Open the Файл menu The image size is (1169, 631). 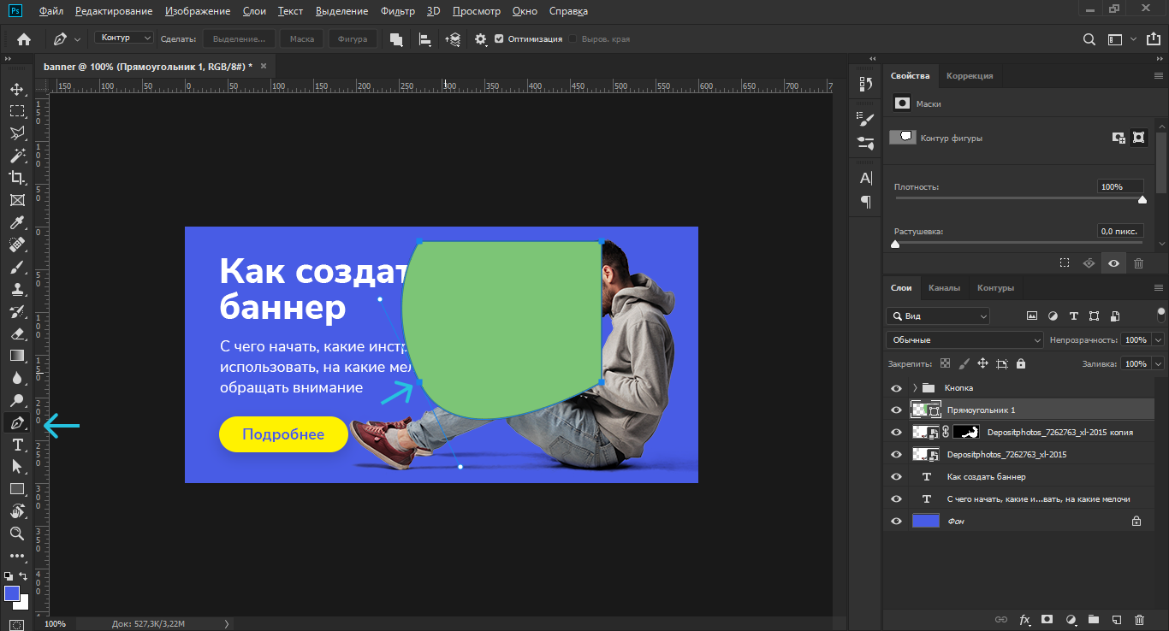point(50,11)
